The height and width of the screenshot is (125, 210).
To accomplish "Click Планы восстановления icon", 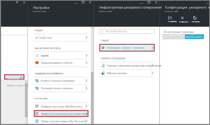I will [37, 121].
